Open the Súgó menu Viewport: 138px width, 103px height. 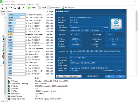tap(37, 4)
